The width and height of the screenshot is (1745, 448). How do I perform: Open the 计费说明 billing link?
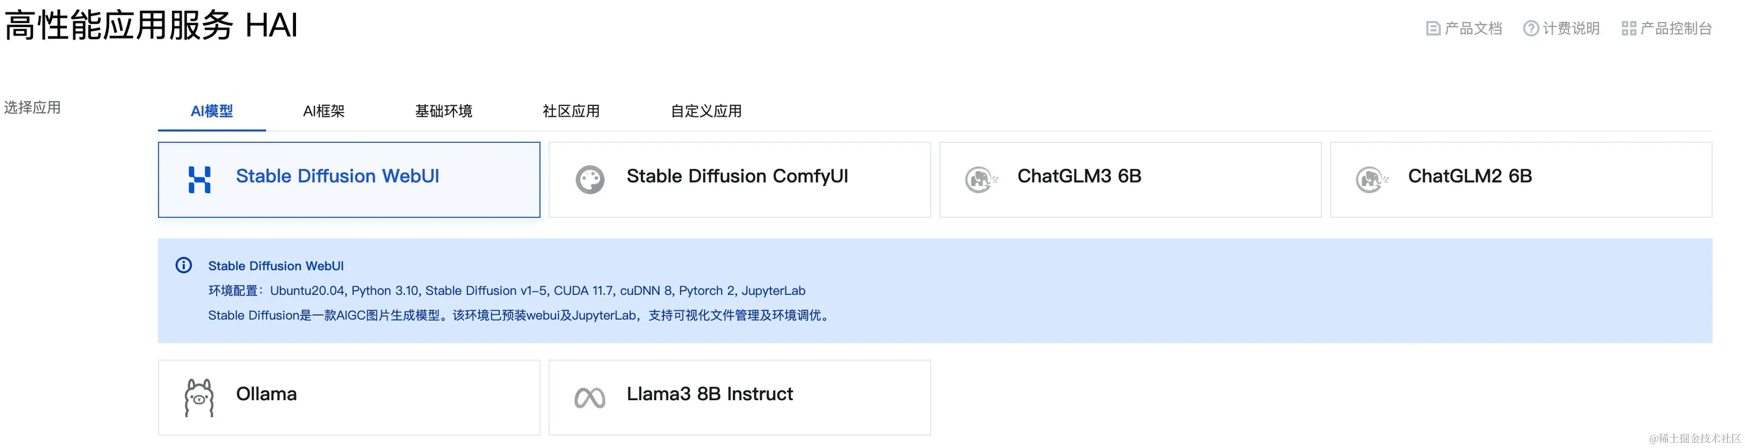pyautogui.click(x=1570, y=28)
